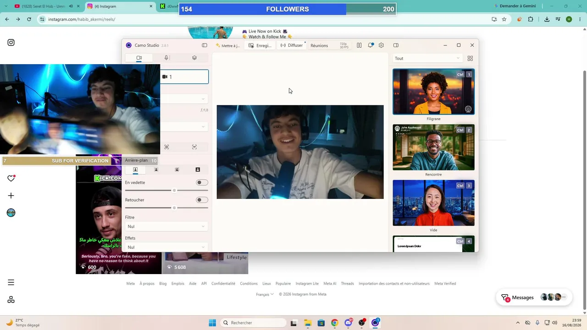Bookmark this page with the star icon

(504, 19)
